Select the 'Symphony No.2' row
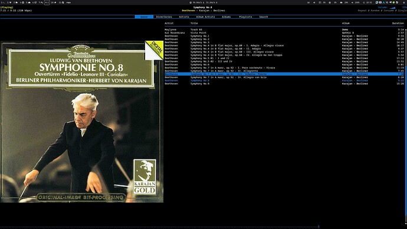This screenshot has height=229, width=407. click(284, 39)
